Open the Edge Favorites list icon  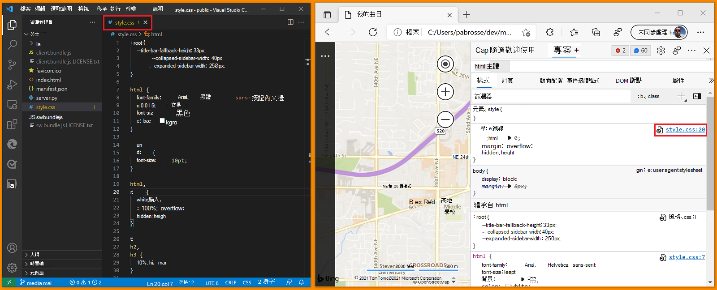click(x=574, y=32)
